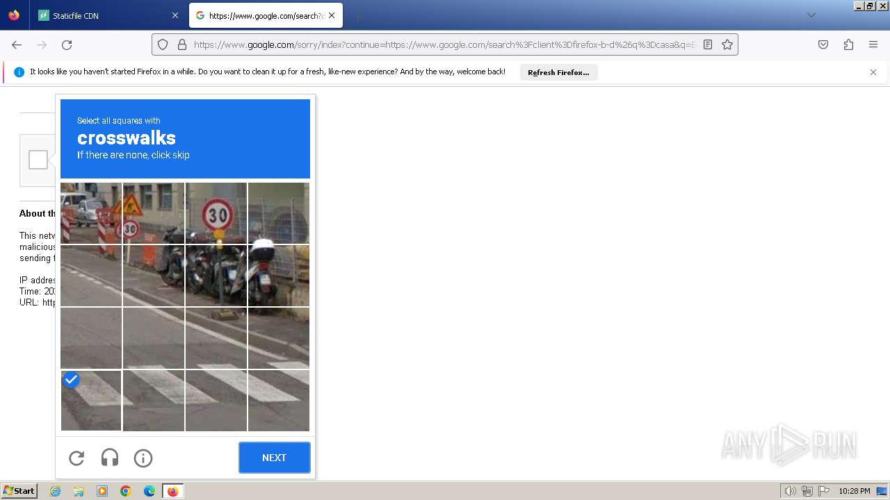Get an audio challenge via headphones icon
This screenshot has width=890, height=500.
(110, 458)
